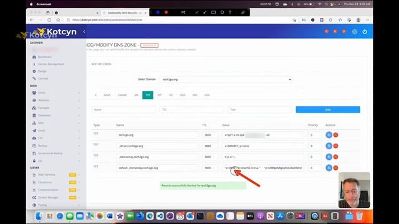Pick the red color in Screencast bar
Image resolution: width=399 pixels, height=224 pixels.
(166, 12)
